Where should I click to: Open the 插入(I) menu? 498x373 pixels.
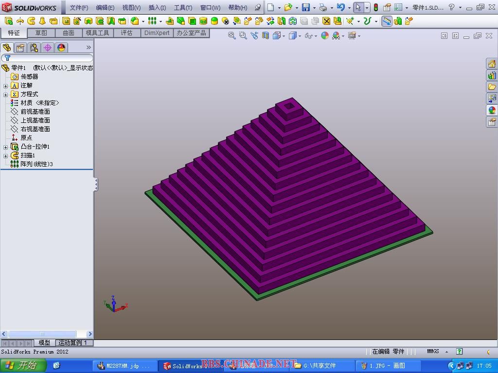(x=157, y=7)
